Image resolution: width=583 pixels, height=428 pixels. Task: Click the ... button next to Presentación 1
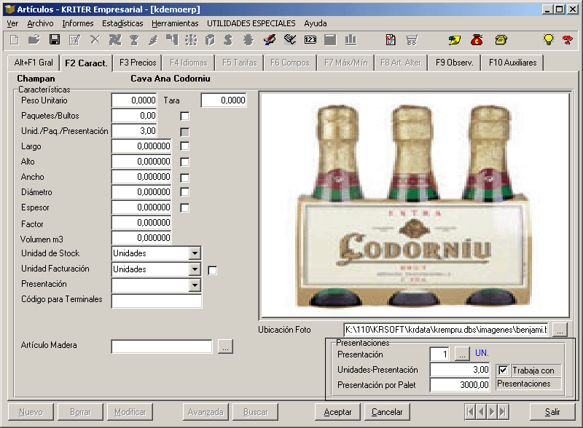[x=462, y=354]
